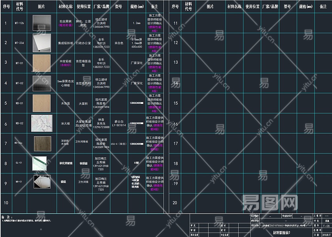Click the 备注 notes label below the table
Image resolution: width=332 pixels, height=237 pixels.
point(6,217)
